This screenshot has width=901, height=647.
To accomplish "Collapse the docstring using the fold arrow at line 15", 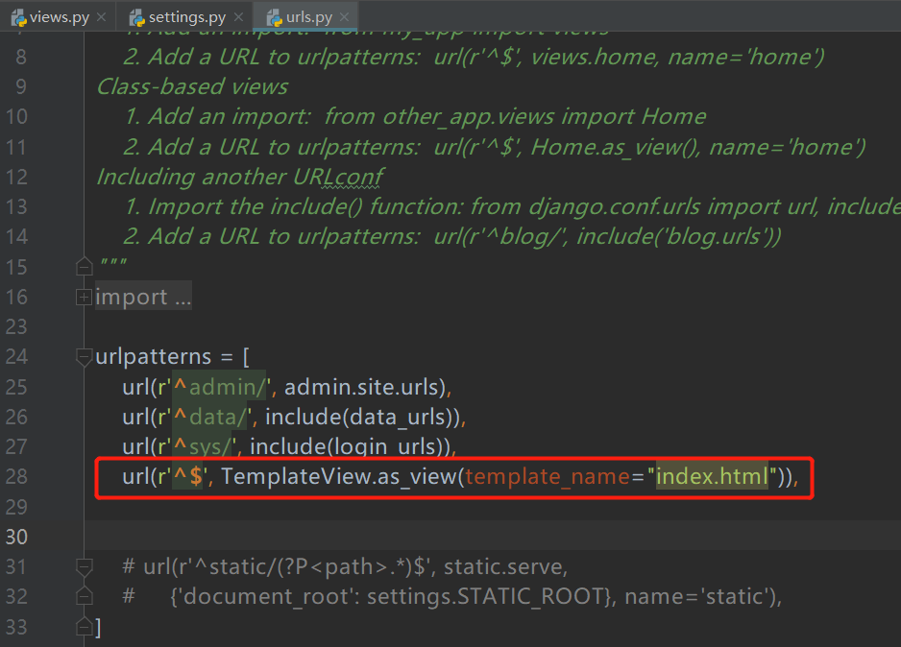I will [84, 265].
